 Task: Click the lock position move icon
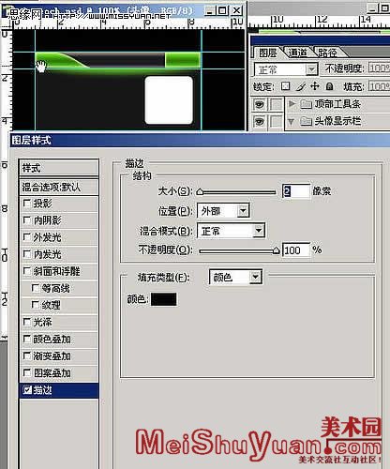click(x=315, y=86)
